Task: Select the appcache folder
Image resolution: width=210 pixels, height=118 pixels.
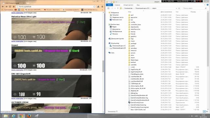Action: click(x=134, y=17)
